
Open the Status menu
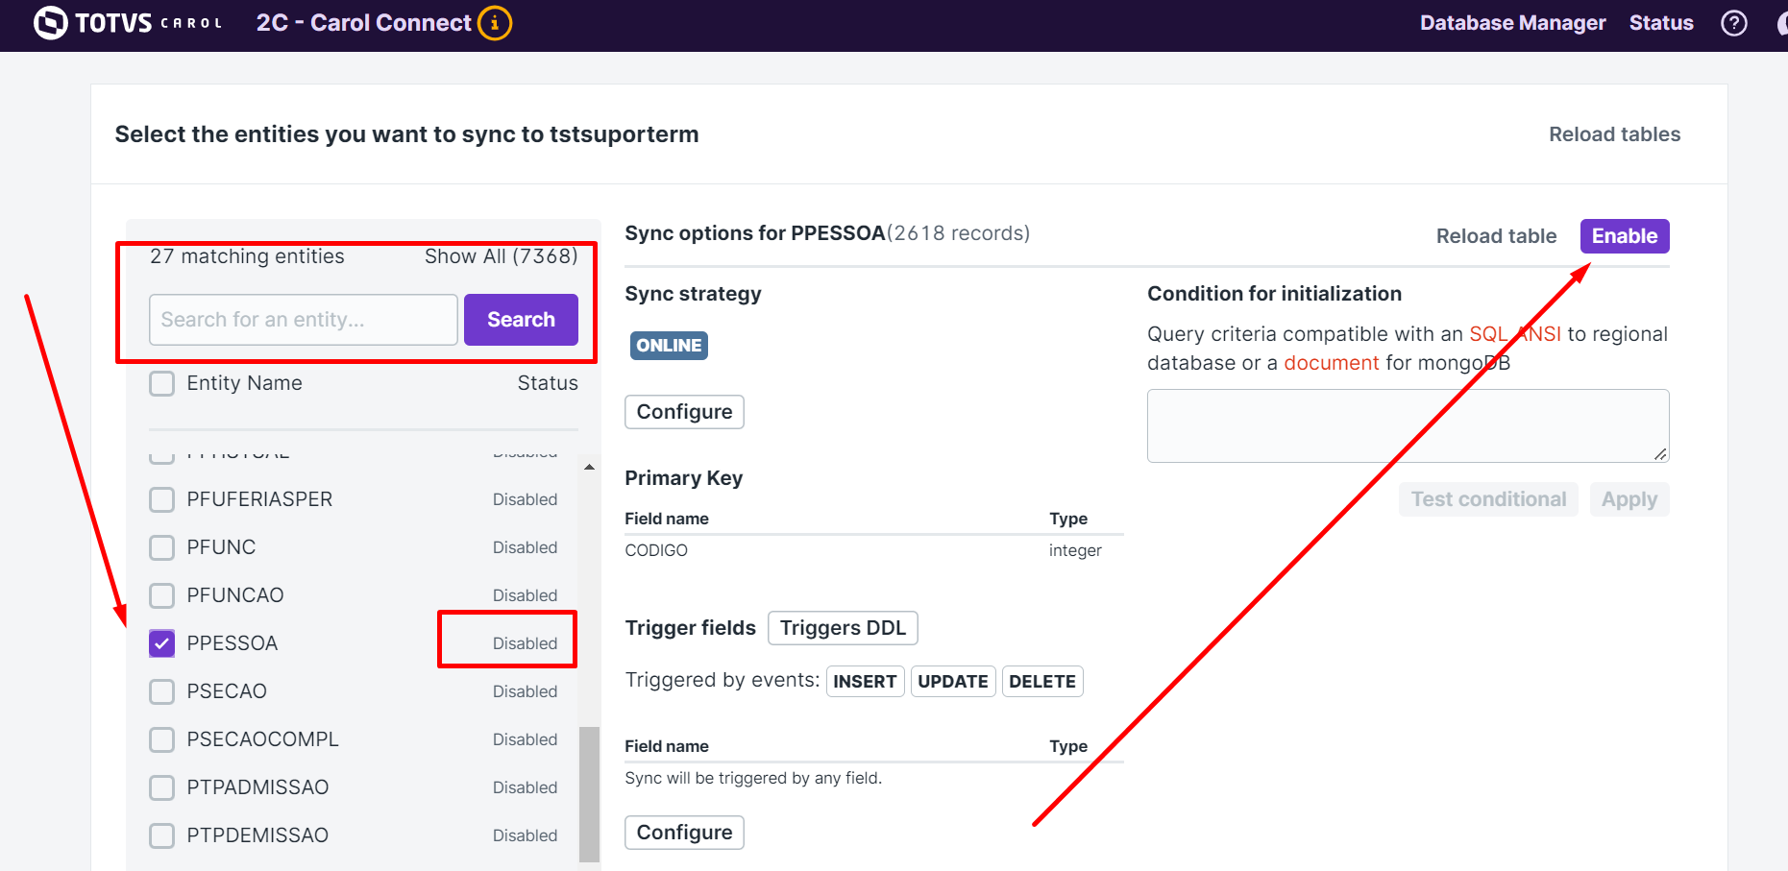[x=1660, y=22]
